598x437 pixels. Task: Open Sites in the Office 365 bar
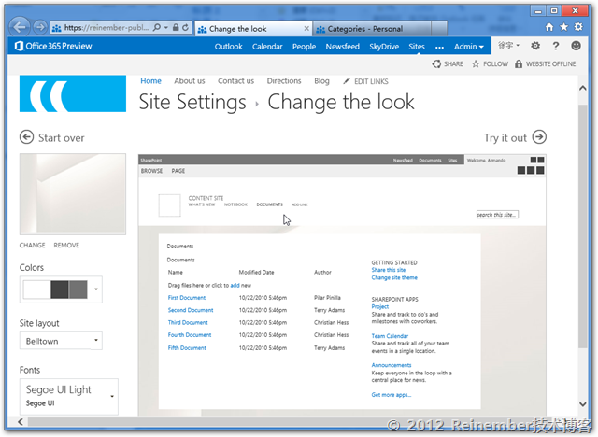417,47
